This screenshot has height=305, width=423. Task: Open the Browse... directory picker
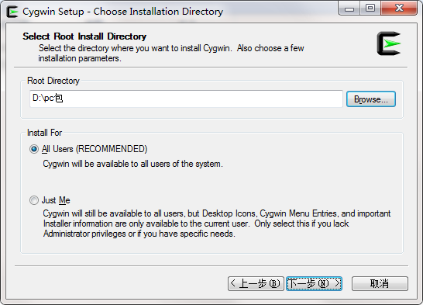coord(371,99)
